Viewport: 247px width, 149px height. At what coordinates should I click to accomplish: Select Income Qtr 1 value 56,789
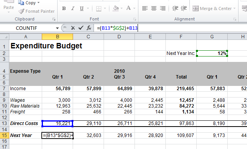click(x=57, y=89)
